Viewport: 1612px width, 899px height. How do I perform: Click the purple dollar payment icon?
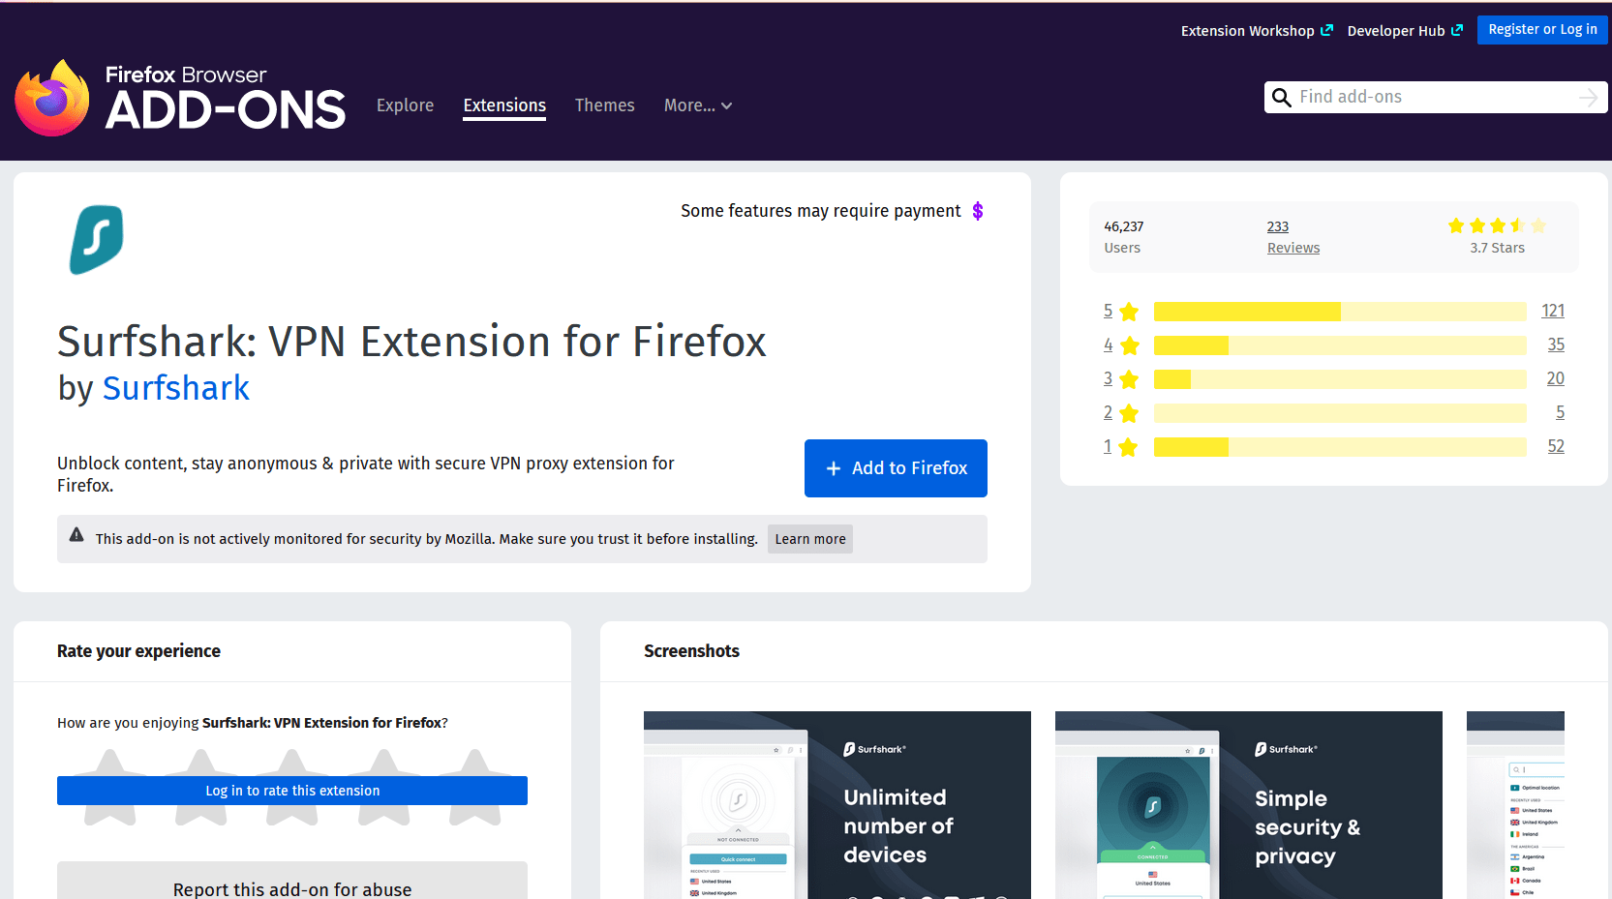tap(978, 211)
